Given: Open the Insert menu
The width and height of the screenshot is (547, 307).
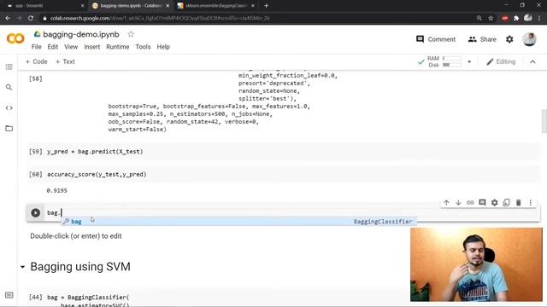Looking at the screenshot, I should click(x=92, y=47).
